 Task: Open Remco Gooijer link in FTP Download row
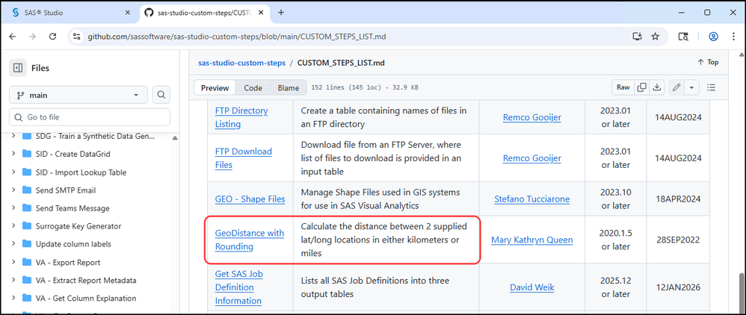(532, 157)
